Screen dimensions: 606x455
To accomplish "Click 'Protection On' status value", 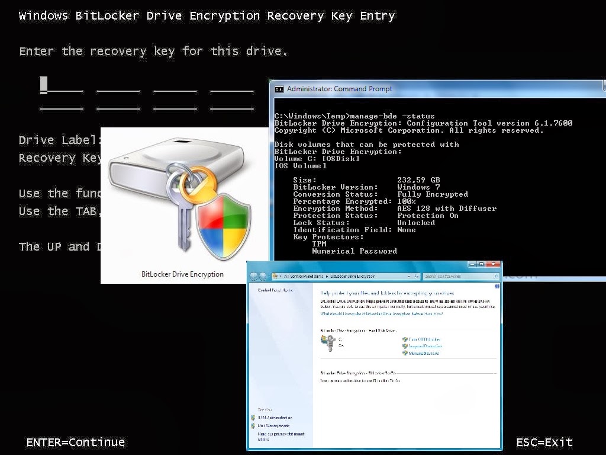I will coord(428,216).
